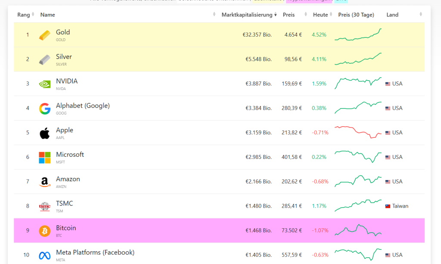Sort table by Preis column
Viewport: 441px width, 264px height.
click(x=289, y=15)
